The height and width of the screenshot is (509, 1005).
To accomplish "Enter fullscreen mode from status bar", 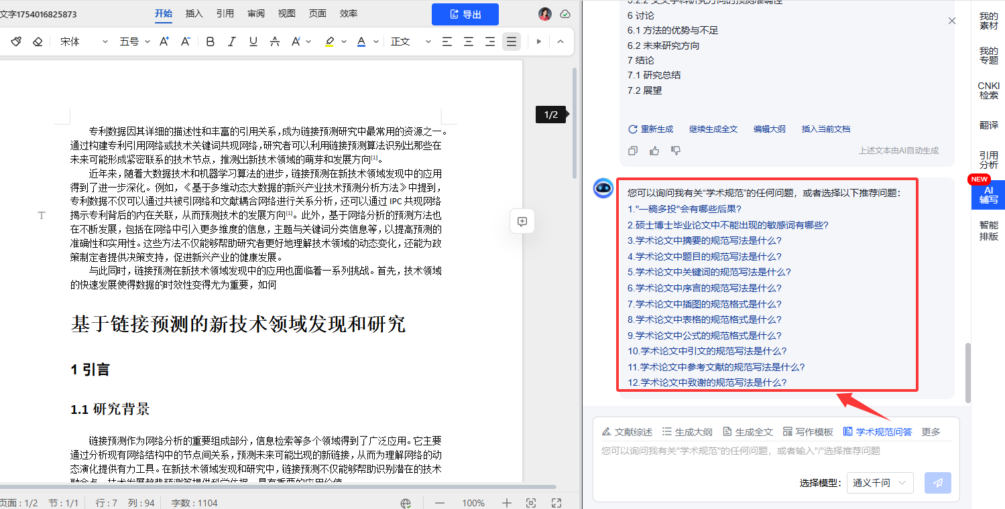I will click(x=556, y=503).
